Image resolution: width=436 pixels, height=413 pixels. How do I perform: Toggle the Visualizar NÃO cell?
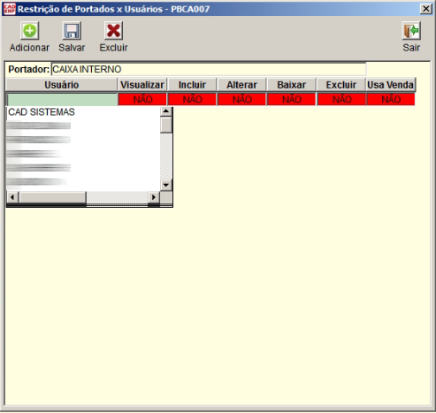click(142, 99)
